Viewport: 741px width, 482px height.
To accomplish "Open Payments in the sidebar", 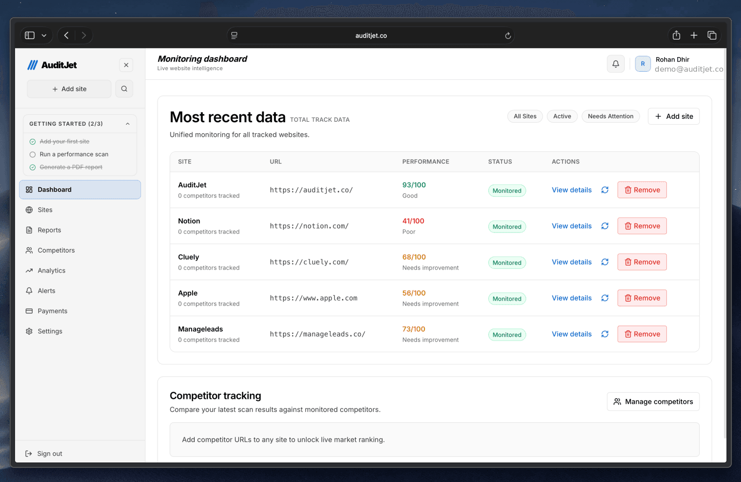I will click(80, 311).
